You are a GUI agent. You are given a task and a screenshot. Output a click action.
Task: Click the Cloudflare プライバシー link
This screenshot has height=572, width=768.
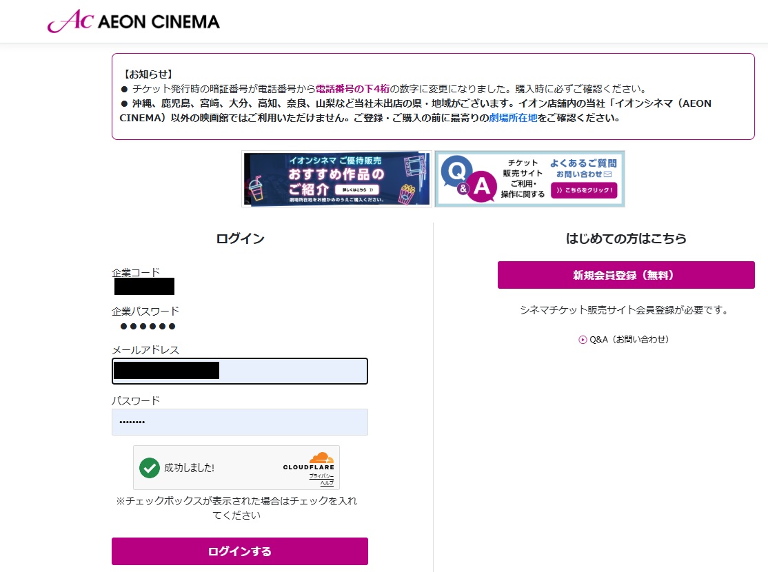pos(321,476)
